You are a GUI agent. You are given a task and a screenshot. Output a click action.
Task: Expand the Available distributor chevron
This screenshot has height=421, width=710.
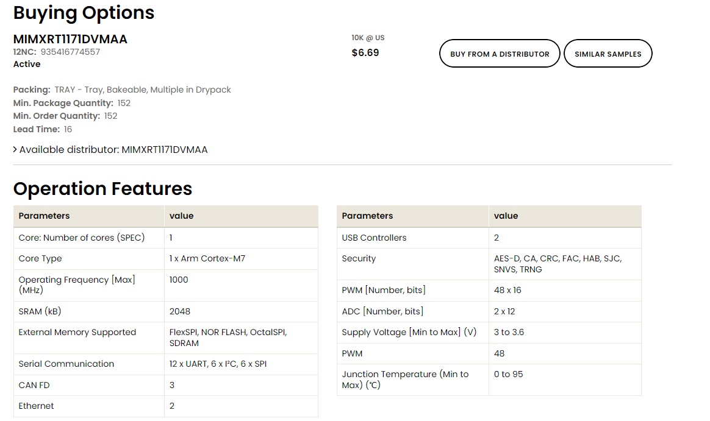point(15,150)
